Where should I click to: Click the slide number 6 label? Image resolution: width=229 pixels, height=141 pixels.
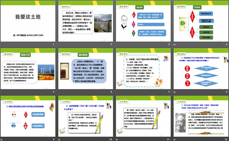(111, 92)
